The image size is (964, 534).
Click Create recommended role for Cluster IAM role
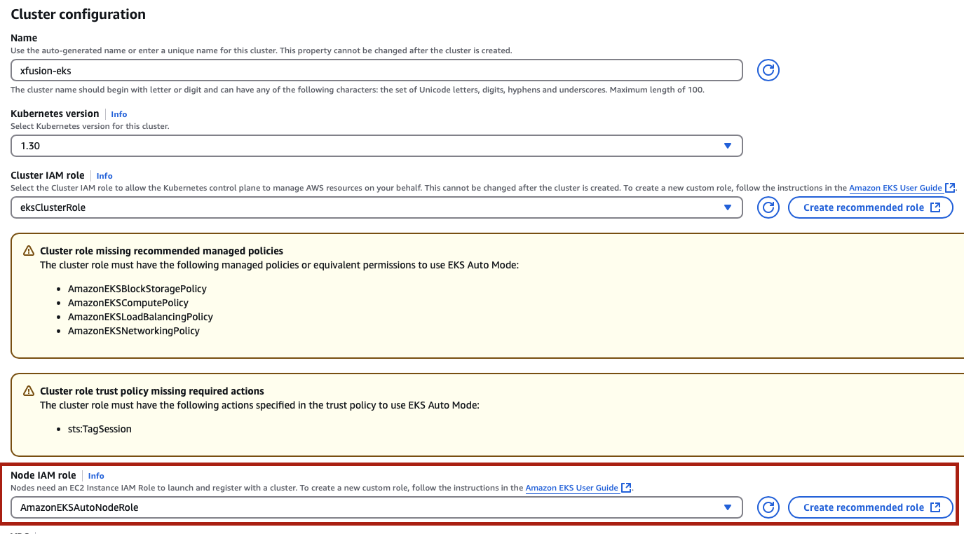870,207
